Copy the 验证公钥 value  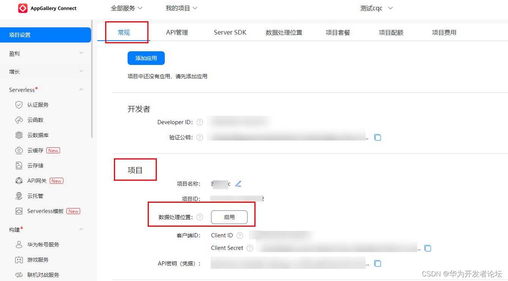[x=377, y=137]
